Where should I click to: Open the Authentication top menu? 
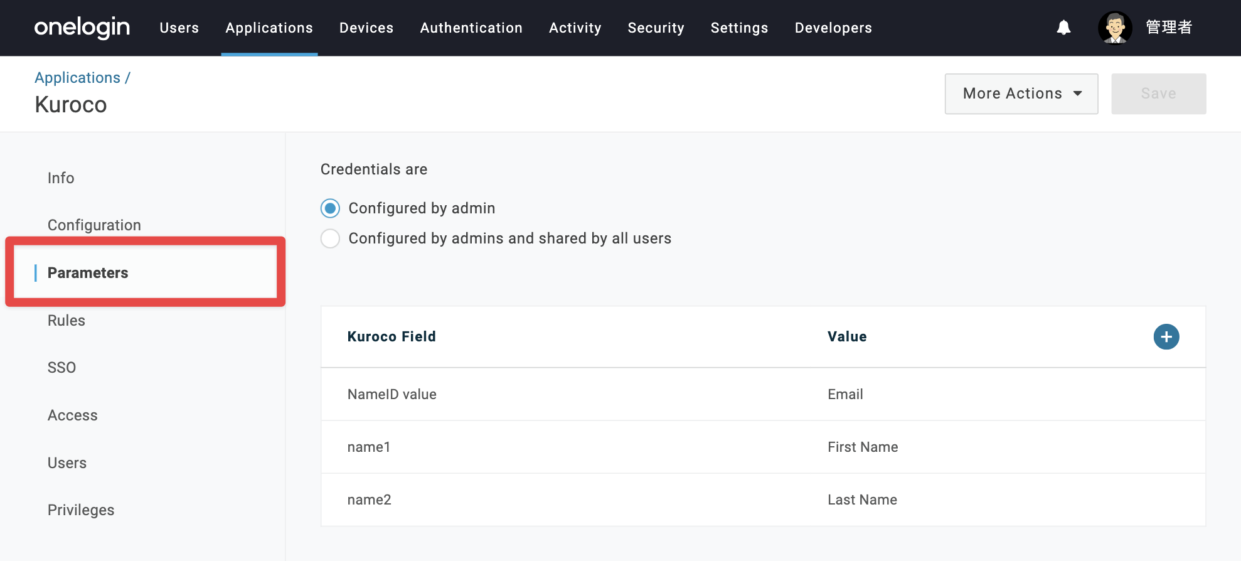pos(471,28)
